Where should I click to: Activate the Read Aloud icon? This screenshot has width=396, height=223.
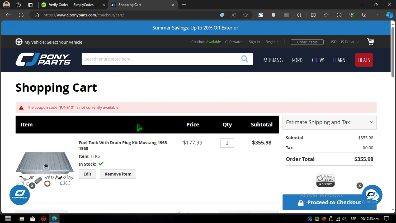tap(234, 15)
